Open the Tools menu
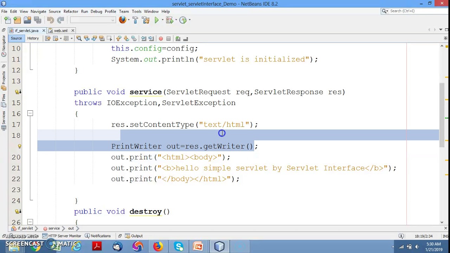 136,11
